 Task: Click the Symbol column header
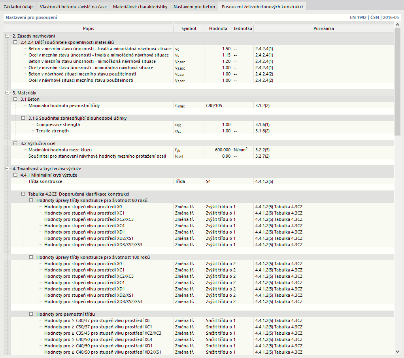click(189, 28)
